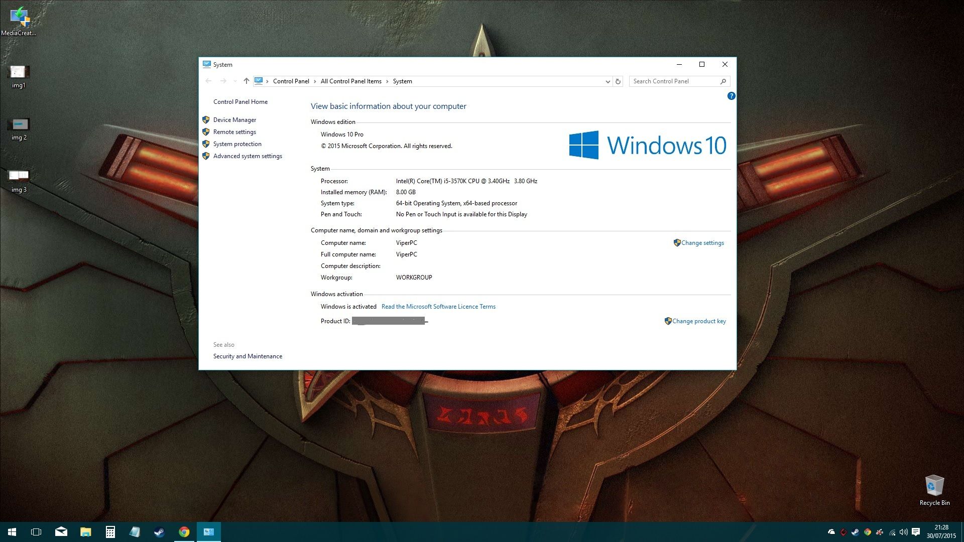Read the Microsoft Software Licence Terms
The width and height of the screenshot is (964, 542).
438,307
